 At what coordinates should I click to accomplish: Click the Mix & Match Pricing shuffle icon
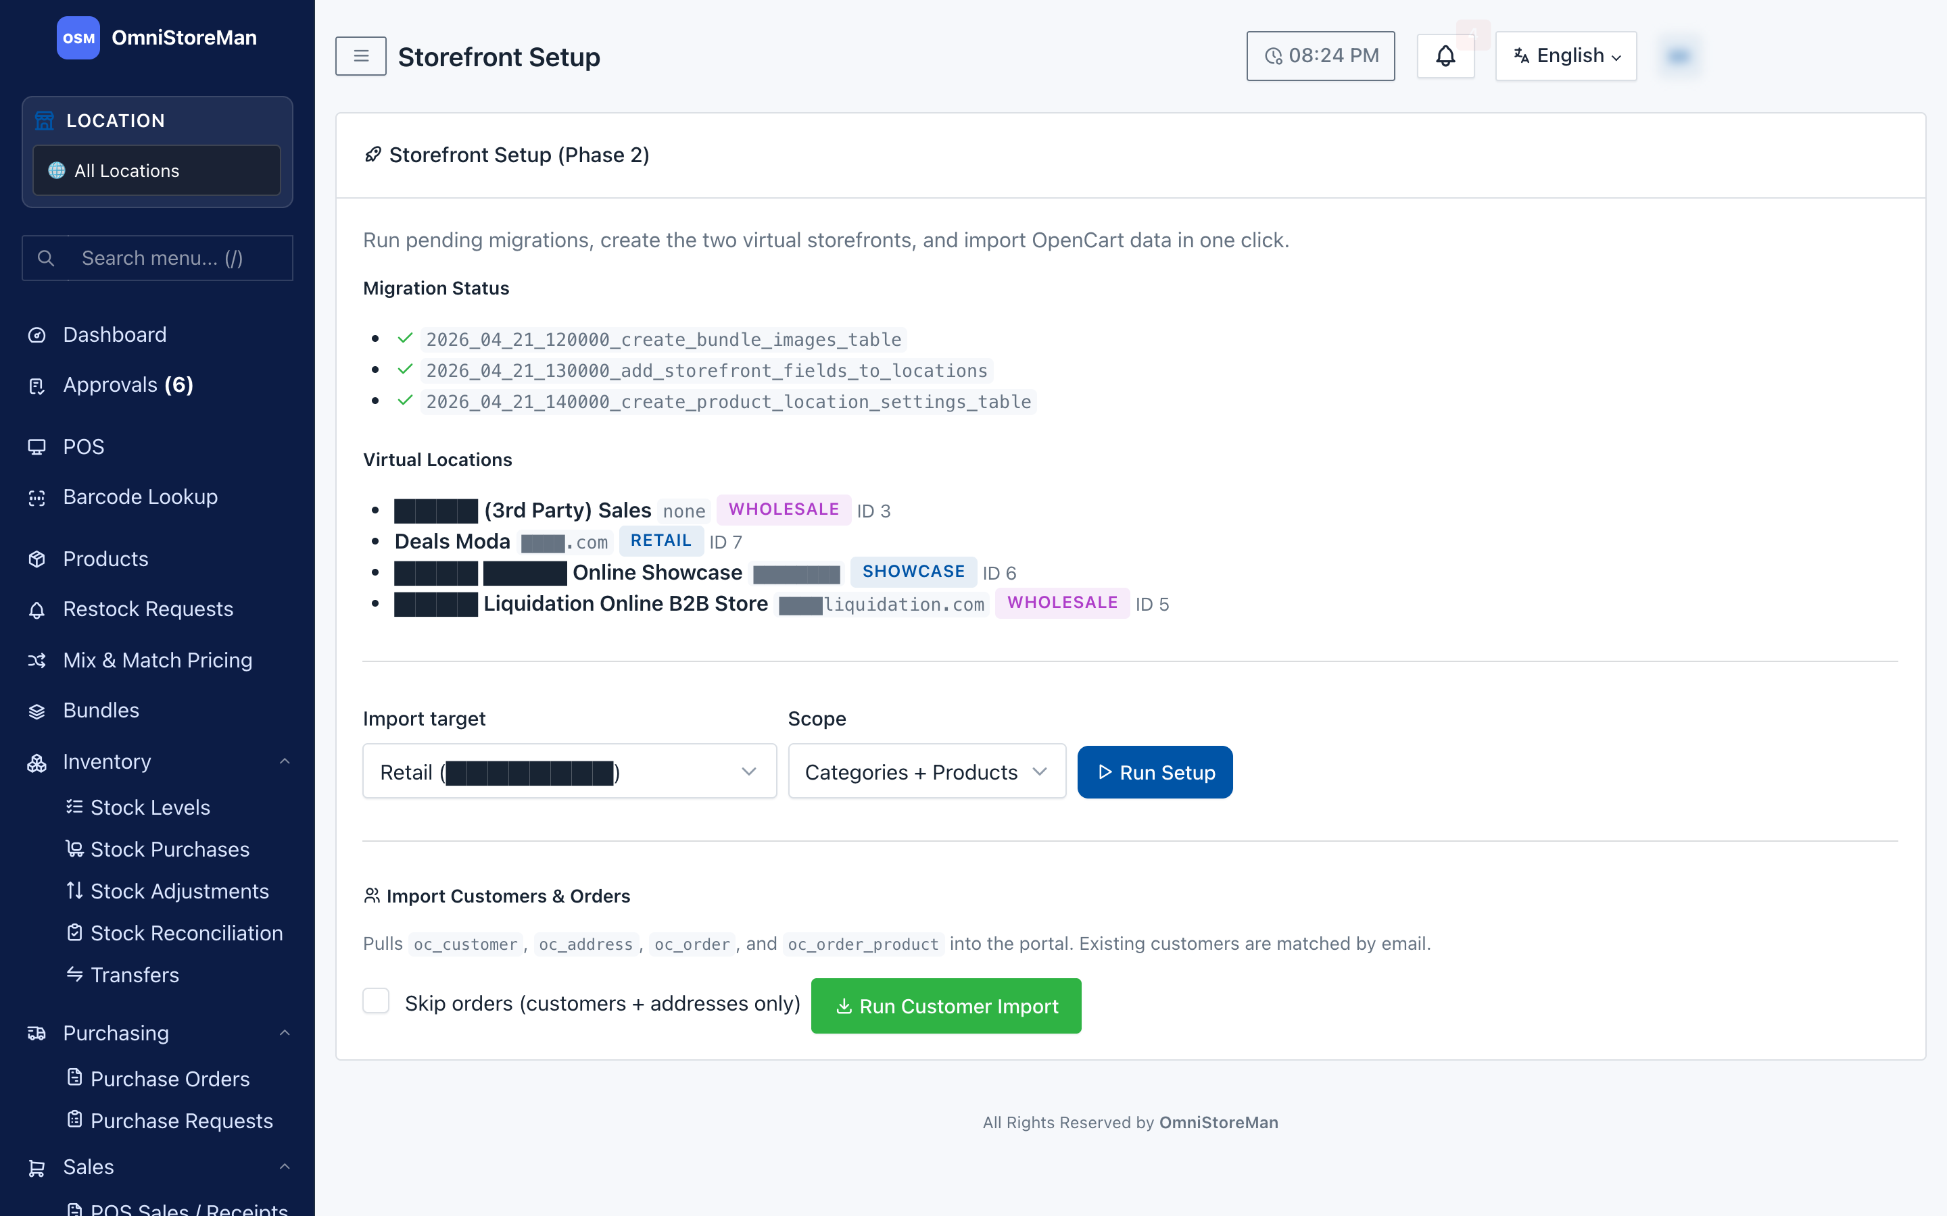click(37, 661)
